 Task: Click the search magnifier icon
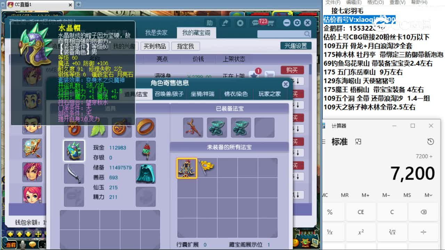pyautogui.click(x=306, y=34)
